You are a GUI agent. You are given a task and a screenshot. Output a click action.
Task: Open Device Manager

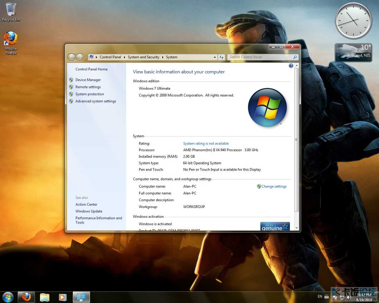(x=88, y=80)
